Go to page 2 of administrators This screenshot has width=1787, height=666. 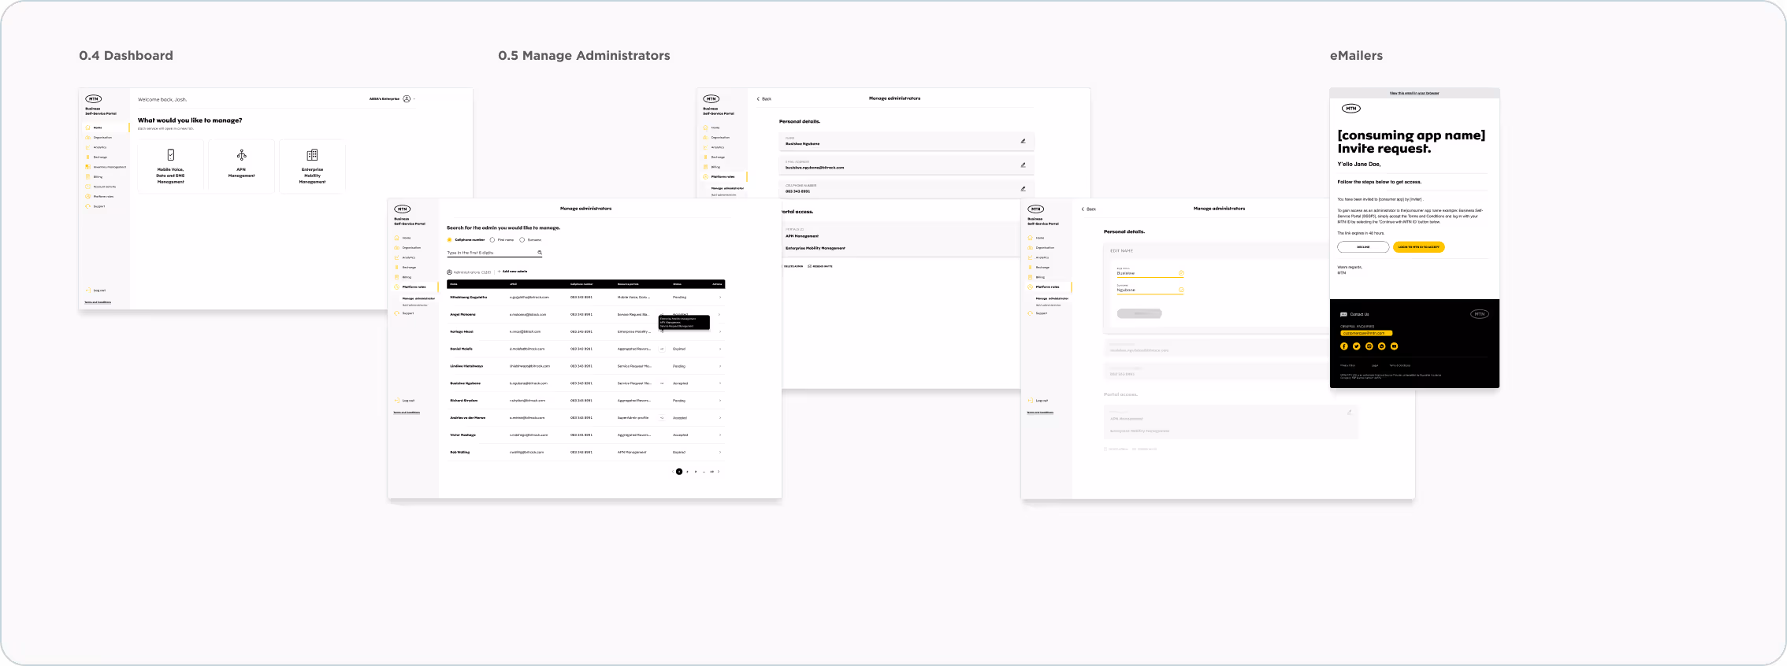click(x=687, y=472)
